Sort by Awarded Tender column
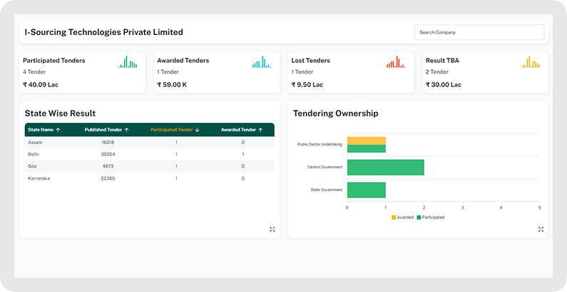This screenshot has height=292, width=567. pyautogui.click(x=242, y=130)
